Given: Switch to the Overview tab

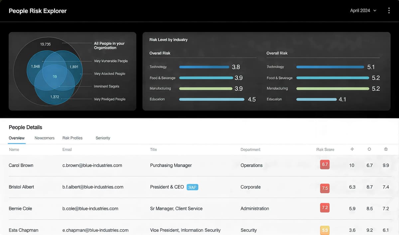Looking at the screenshot, I should [17, 138].
